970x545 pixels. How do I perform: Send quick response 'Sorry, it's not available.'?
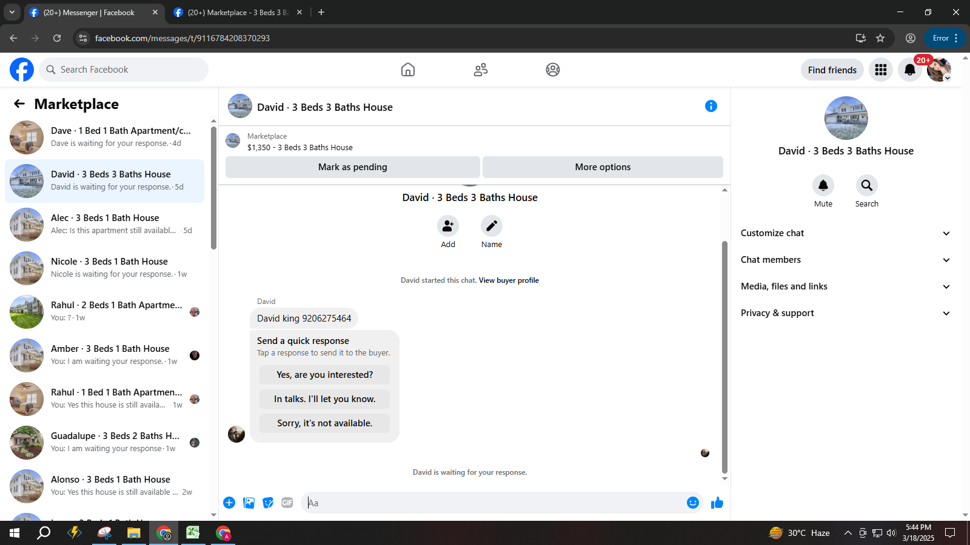324,423
